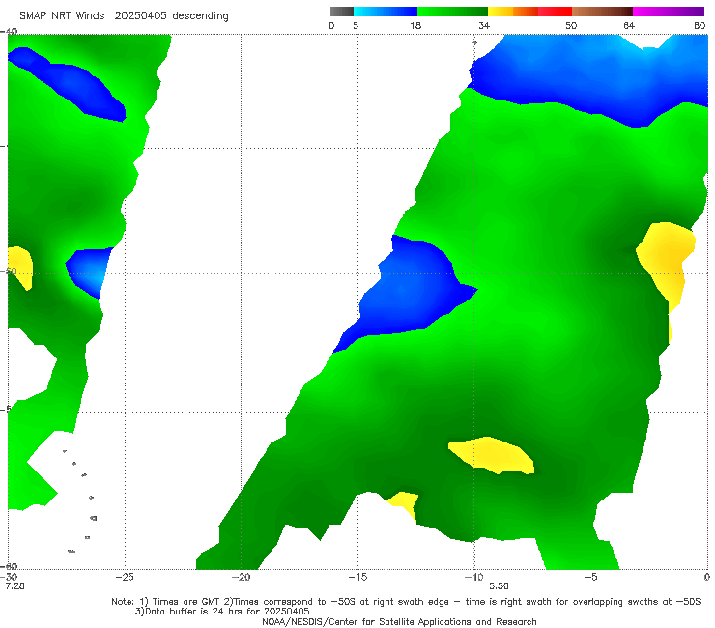Viewport: 715px width, 628px height.
Task: Click the 'SMAP NRT Winds 20250405 descending' title
Action: (124, 16)
